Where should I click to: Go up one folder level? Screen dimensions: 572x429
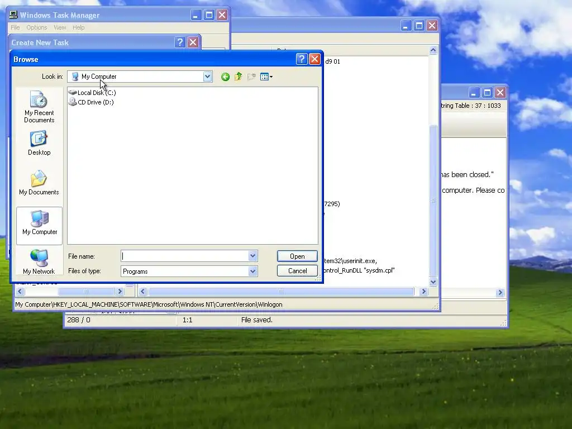click(238, 77)
